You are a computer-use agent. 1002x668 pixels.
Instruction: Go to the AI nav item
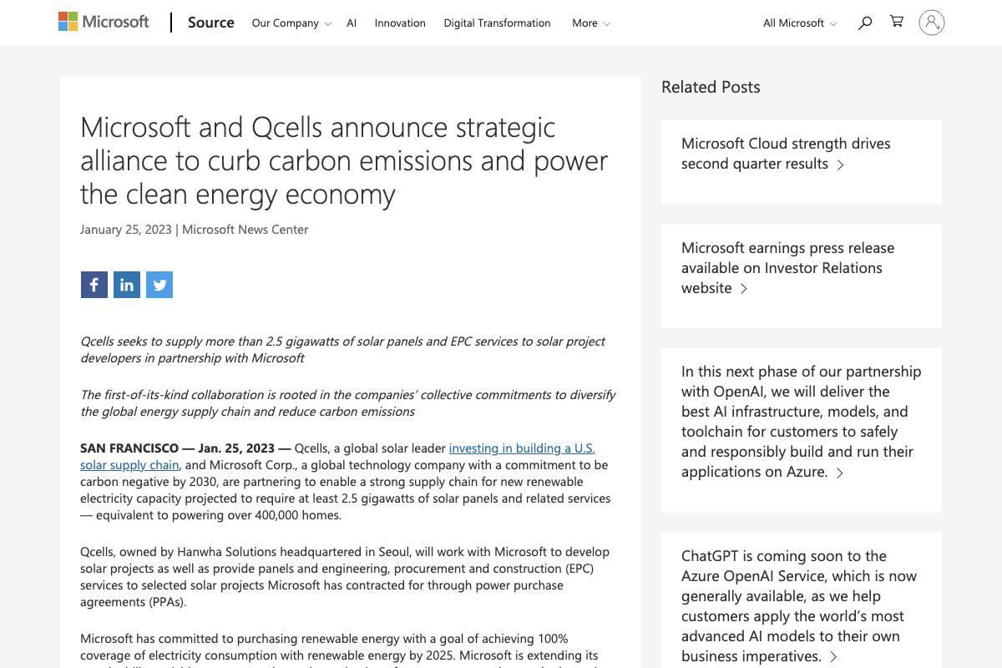(352, 23)
